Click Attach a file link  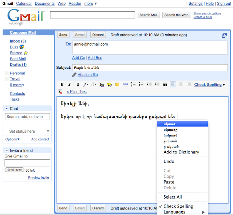88,75
